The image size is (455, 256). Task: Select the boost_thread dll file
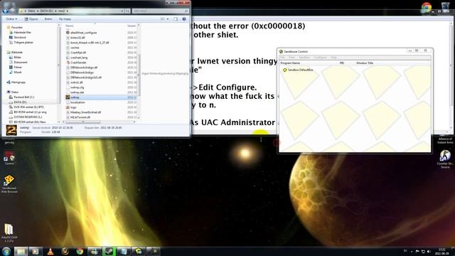pos(87,43)
